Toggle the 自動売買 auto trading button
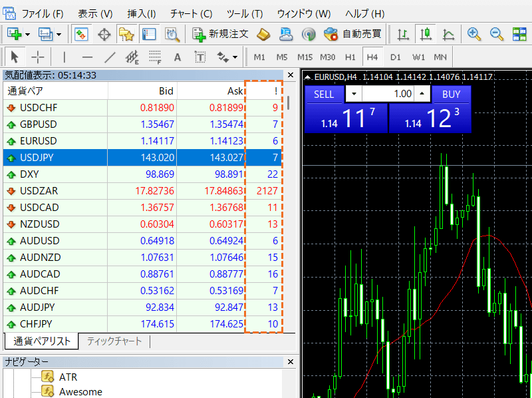 352,34
